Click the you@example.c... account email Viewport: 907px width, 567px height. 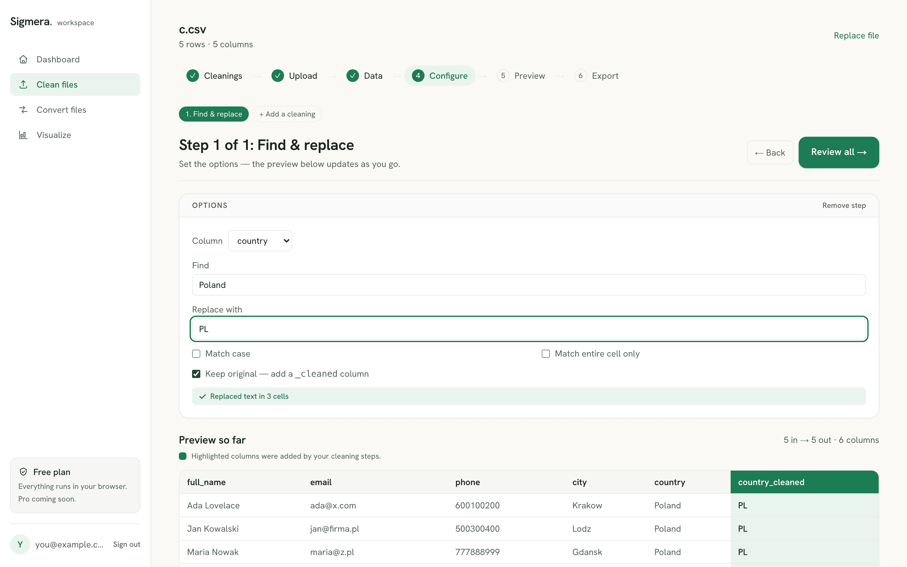click(69, 545)
